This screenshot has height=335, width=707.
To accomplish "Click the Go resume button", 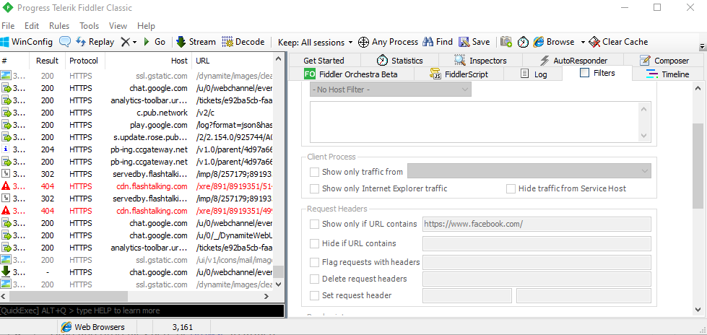I will [x=155, y=42].
